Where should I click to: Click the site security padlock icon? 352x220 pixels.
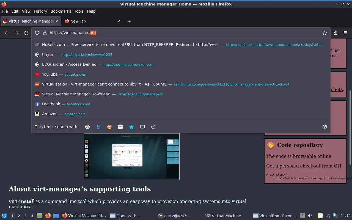click(45, 33)
